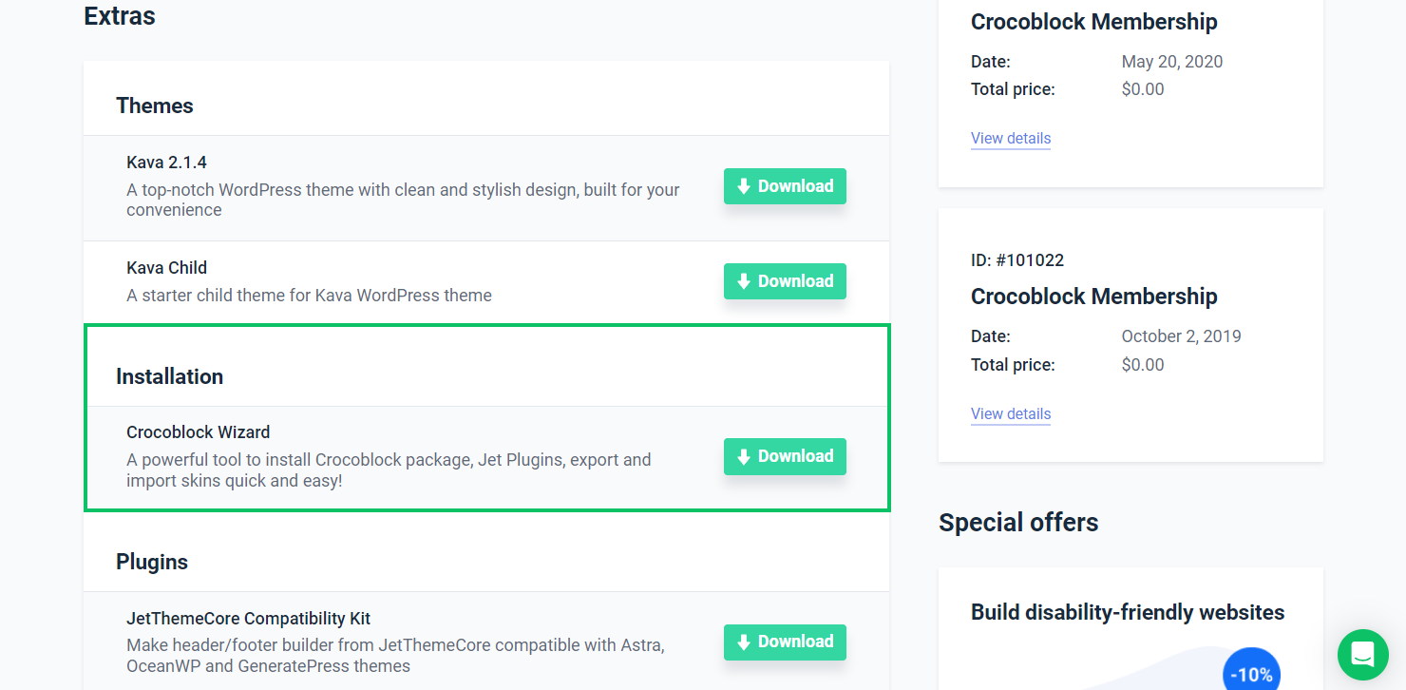The height and width of the screenshot is (690, 1406).
Task: Download the Kava Child theme
Action: (x=785, y=281)
